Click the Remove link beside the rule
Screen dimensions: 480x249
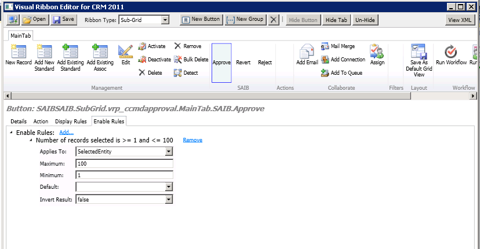[x=192, y=140]
